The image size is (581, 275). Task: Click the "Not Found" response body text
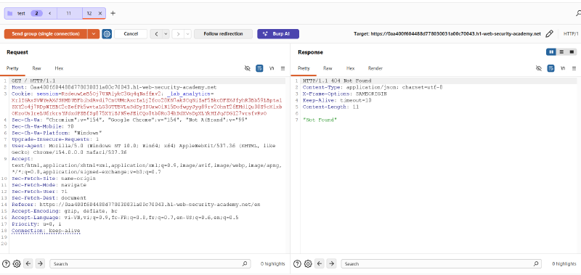coord(320,120)
